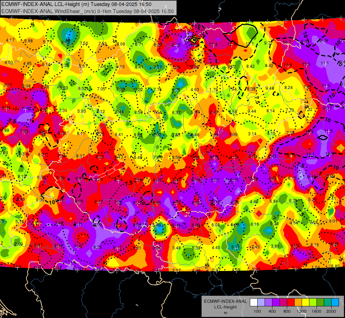Click the 6.29 wind shear value
Image resolution: width=345 pixels, height=318 pixels.
[158, 45]
